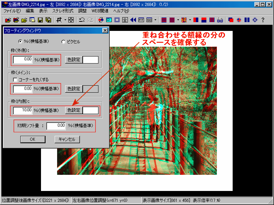Click the 初期シフト量 input field
Viewport: 274px width, 205px height.
tap(56, 126)
